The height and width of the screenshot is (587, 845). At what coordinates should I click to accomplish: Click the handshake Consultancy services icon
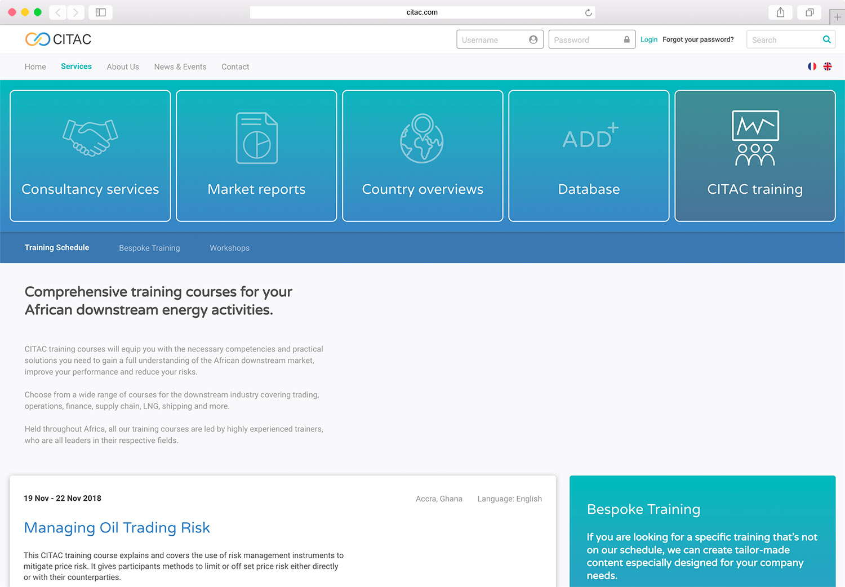pyautogui.click(x=90, y=137)
